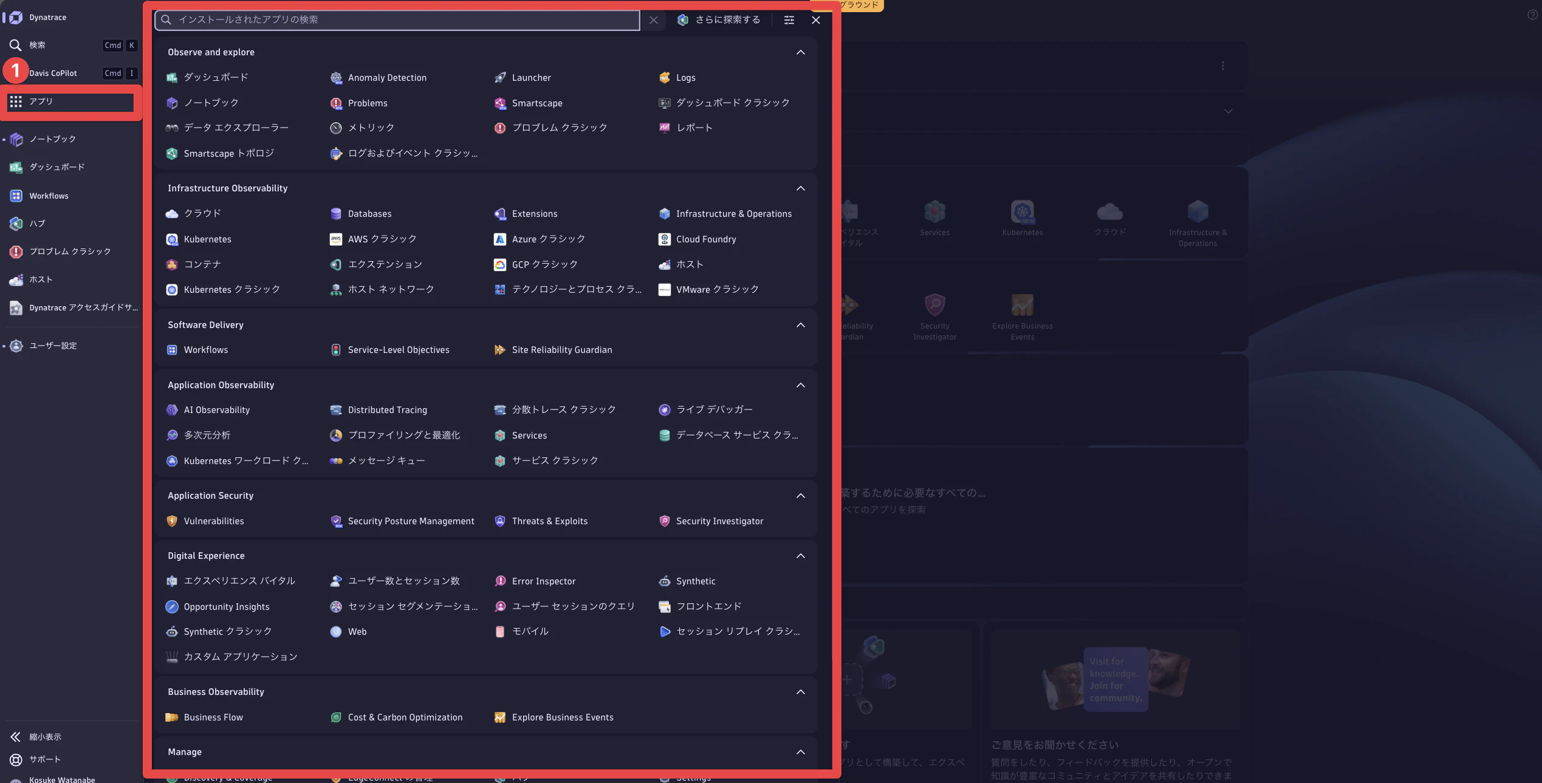Screen dimensions: 1542x783
Task: Open the Databases app icon
Action: point(336,214)
